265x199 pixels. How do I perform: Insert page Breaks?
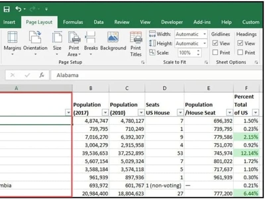(91, 43)
